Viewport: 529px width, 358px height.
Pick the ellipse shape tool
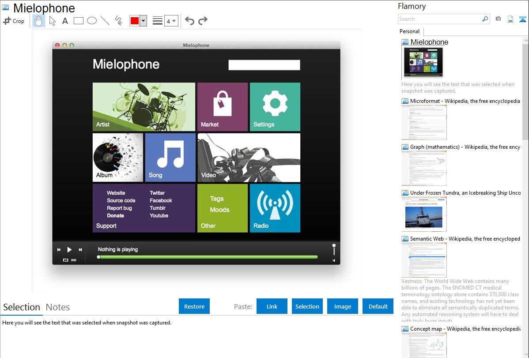[92, 21]
